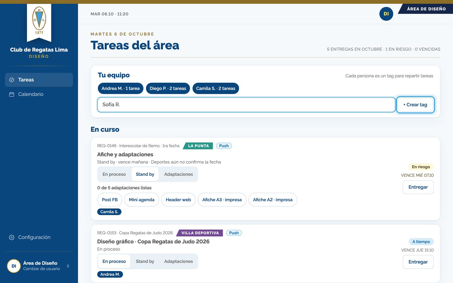Click the Camila S. assignee tag on REQ-0149

pos(109,212)
